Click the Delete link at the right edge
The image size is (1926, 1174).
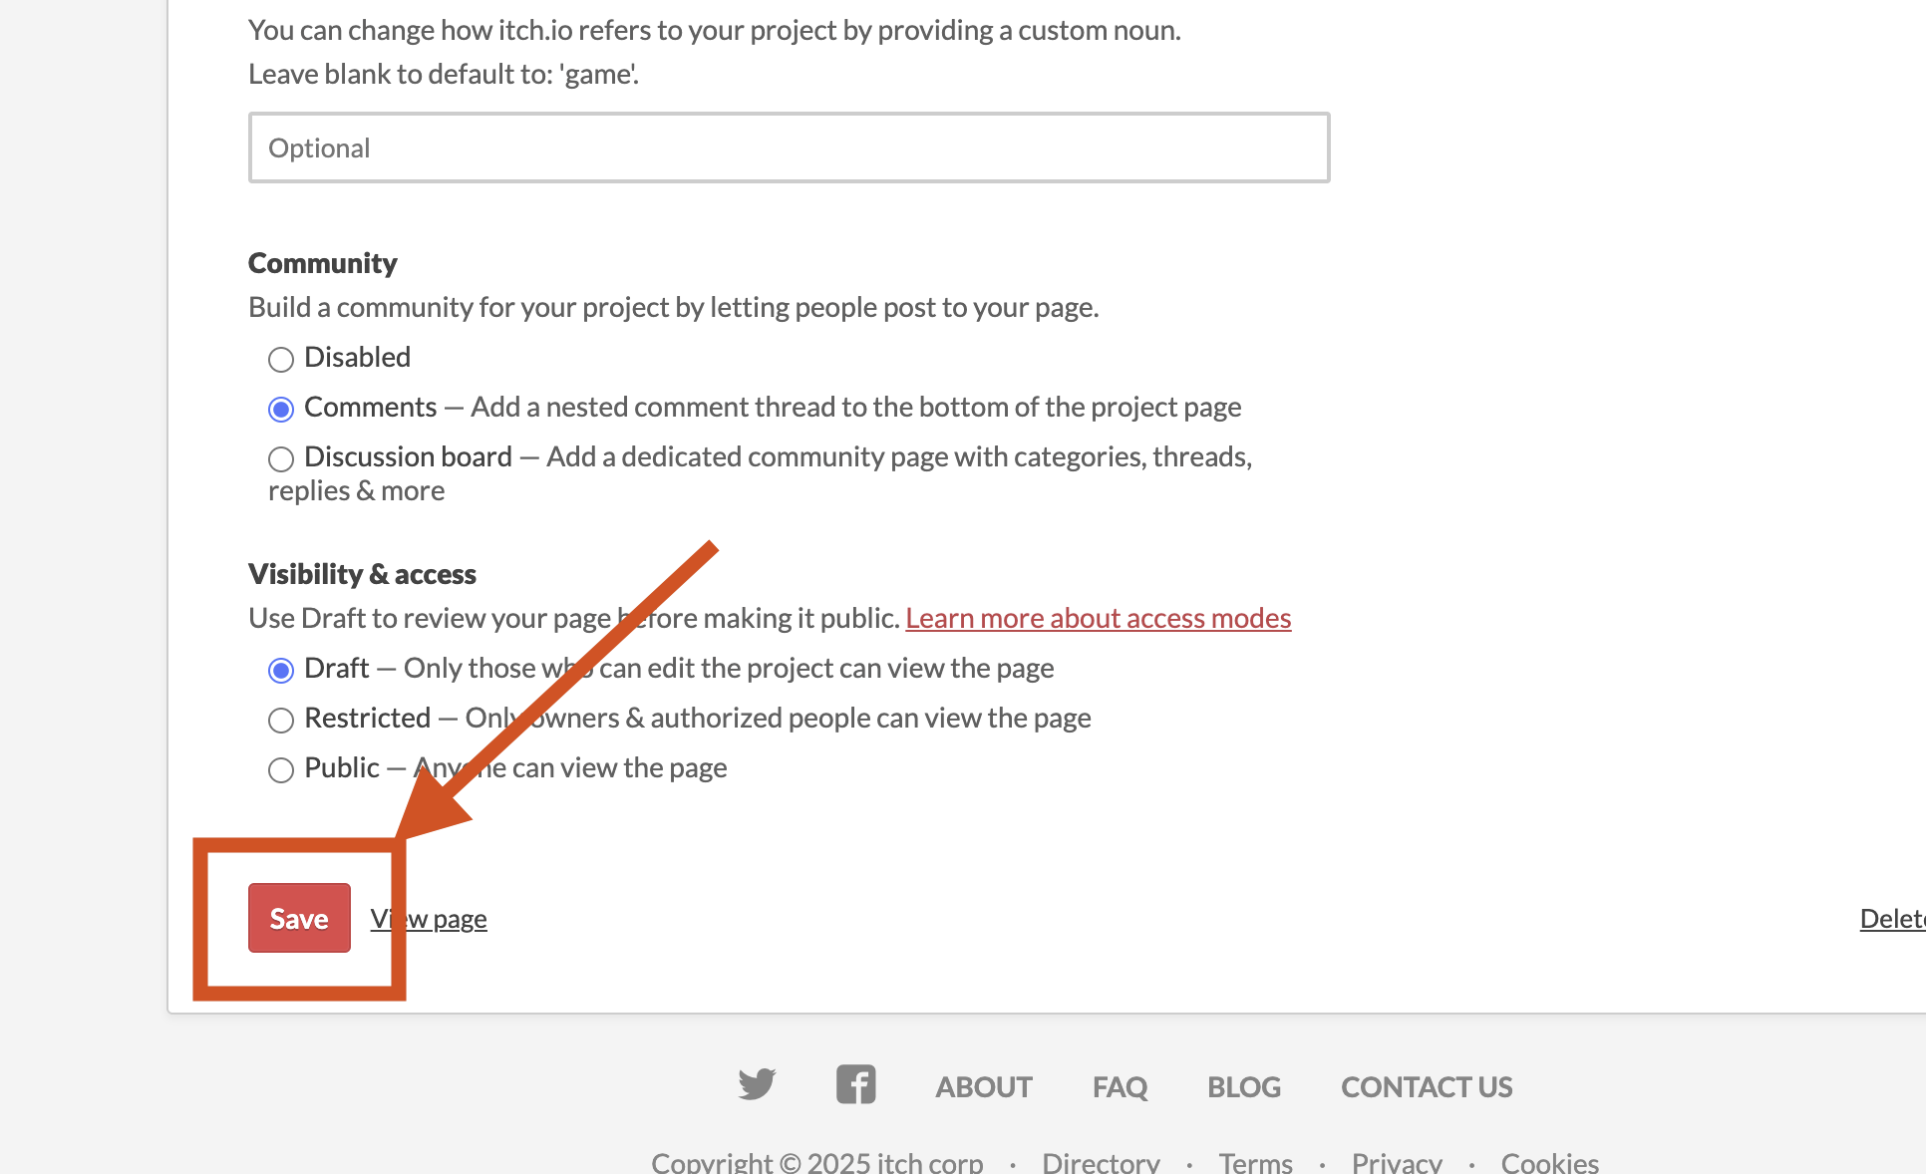1892,919
